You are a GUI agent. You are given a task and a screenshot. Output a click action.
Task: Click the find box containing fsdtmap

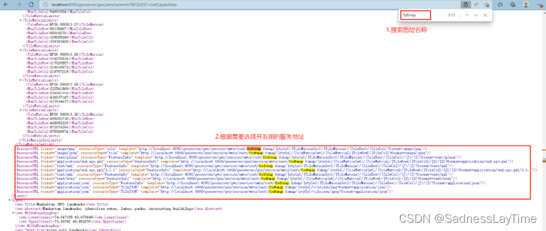(416, 15)
